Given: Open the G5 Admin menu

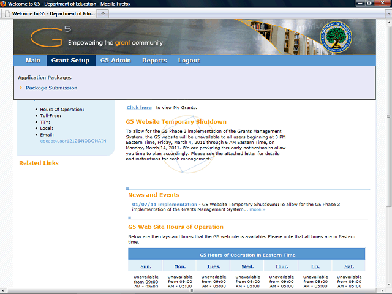Looking at the screenshot, I should [x=115, y=61].
